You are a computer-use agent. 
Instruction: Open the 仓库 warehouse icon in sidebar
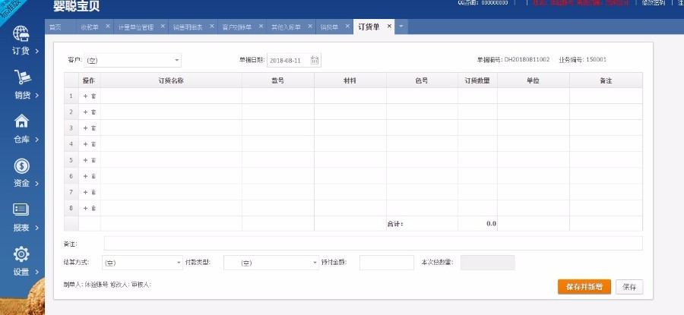click(21, 121)
